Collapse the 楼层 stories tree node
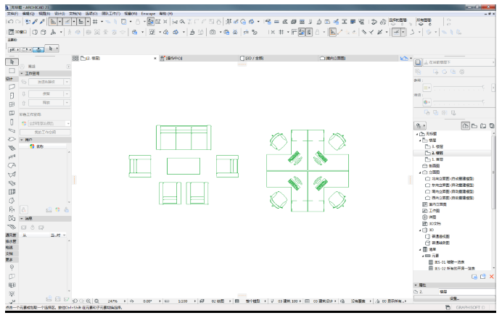 click(420, 141)
